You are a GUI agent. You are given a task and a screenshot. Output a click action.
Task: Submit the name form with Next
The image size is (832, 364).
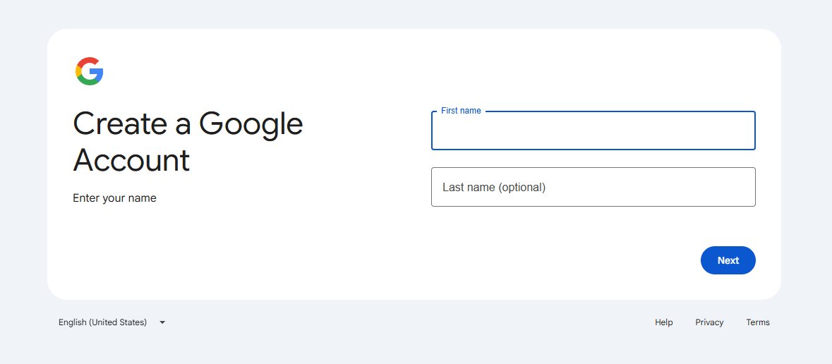tap(728, 260)
